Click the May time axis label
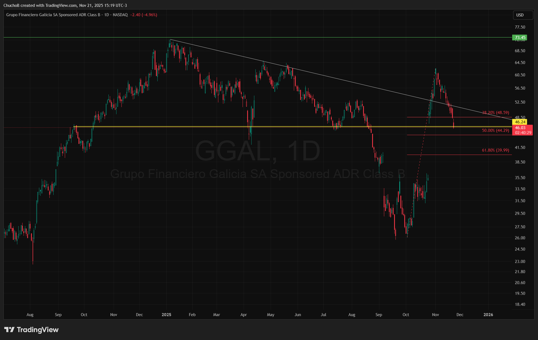538x340 pixels. click(270, 315)
